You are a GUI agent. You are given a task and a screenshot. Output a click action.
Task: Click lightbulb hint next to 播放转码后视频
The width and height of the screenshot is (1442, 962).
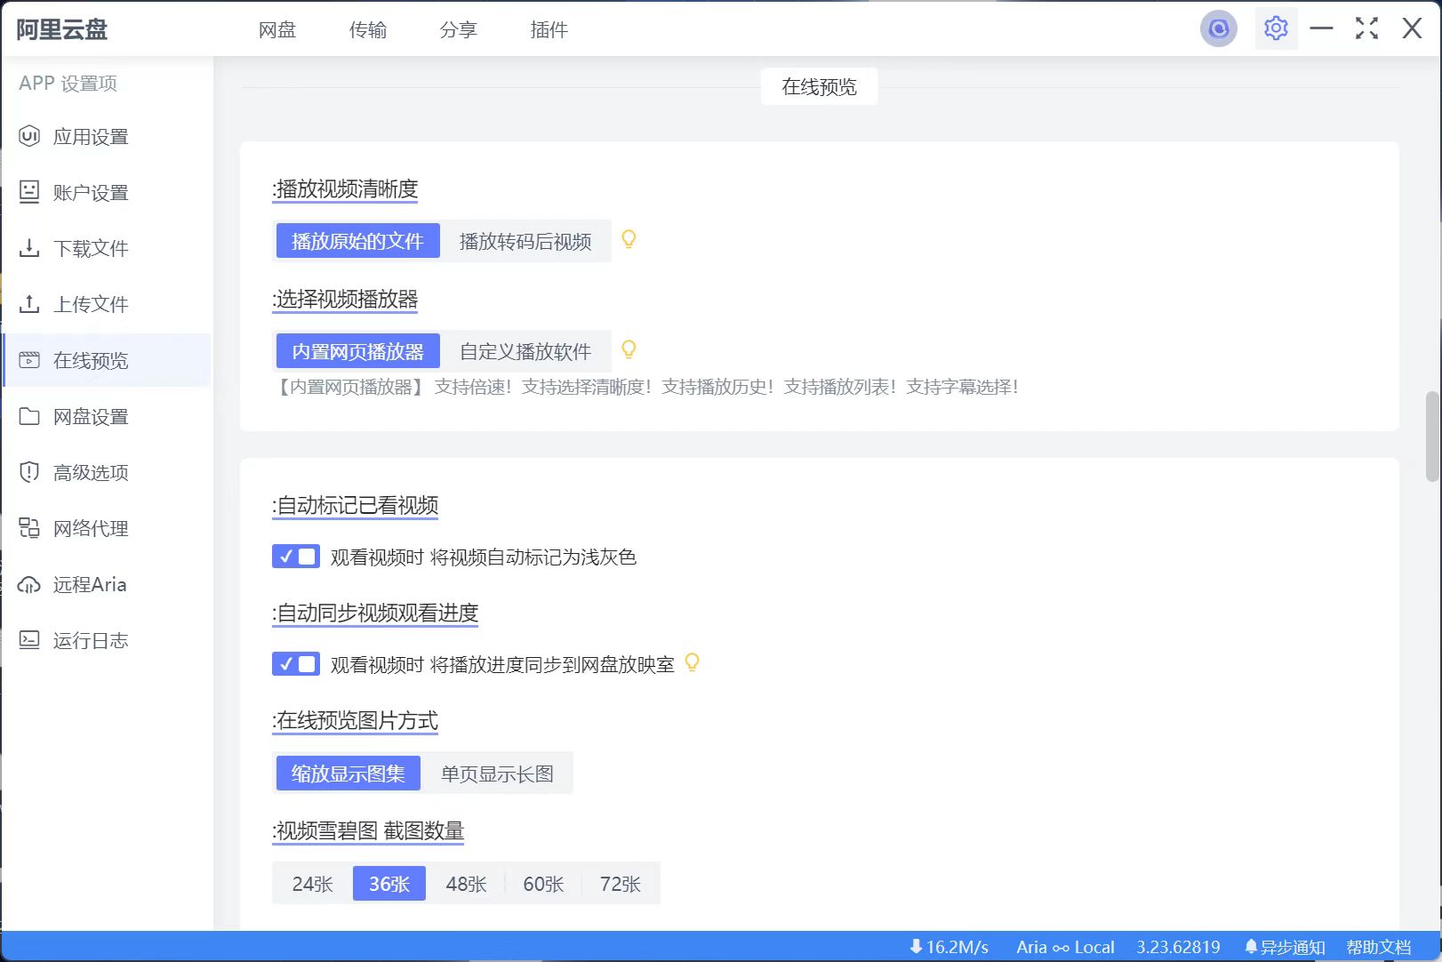click(629, 240)
